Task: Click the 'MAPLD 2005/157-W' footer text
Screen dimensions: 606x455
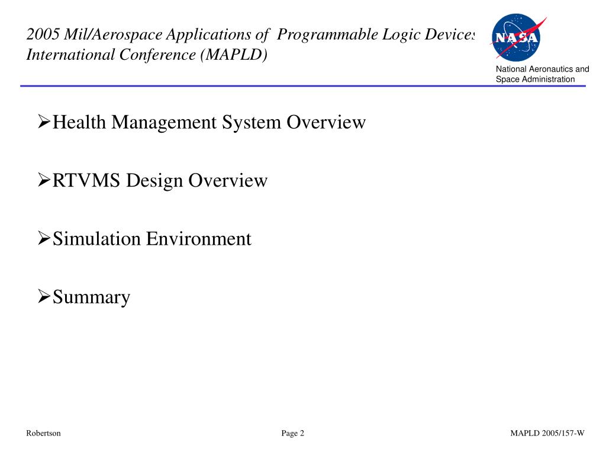Action: (547, 433)
